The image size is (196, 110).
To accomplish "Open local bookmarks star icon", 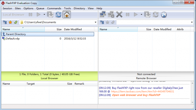I will [x=10, y=22].
